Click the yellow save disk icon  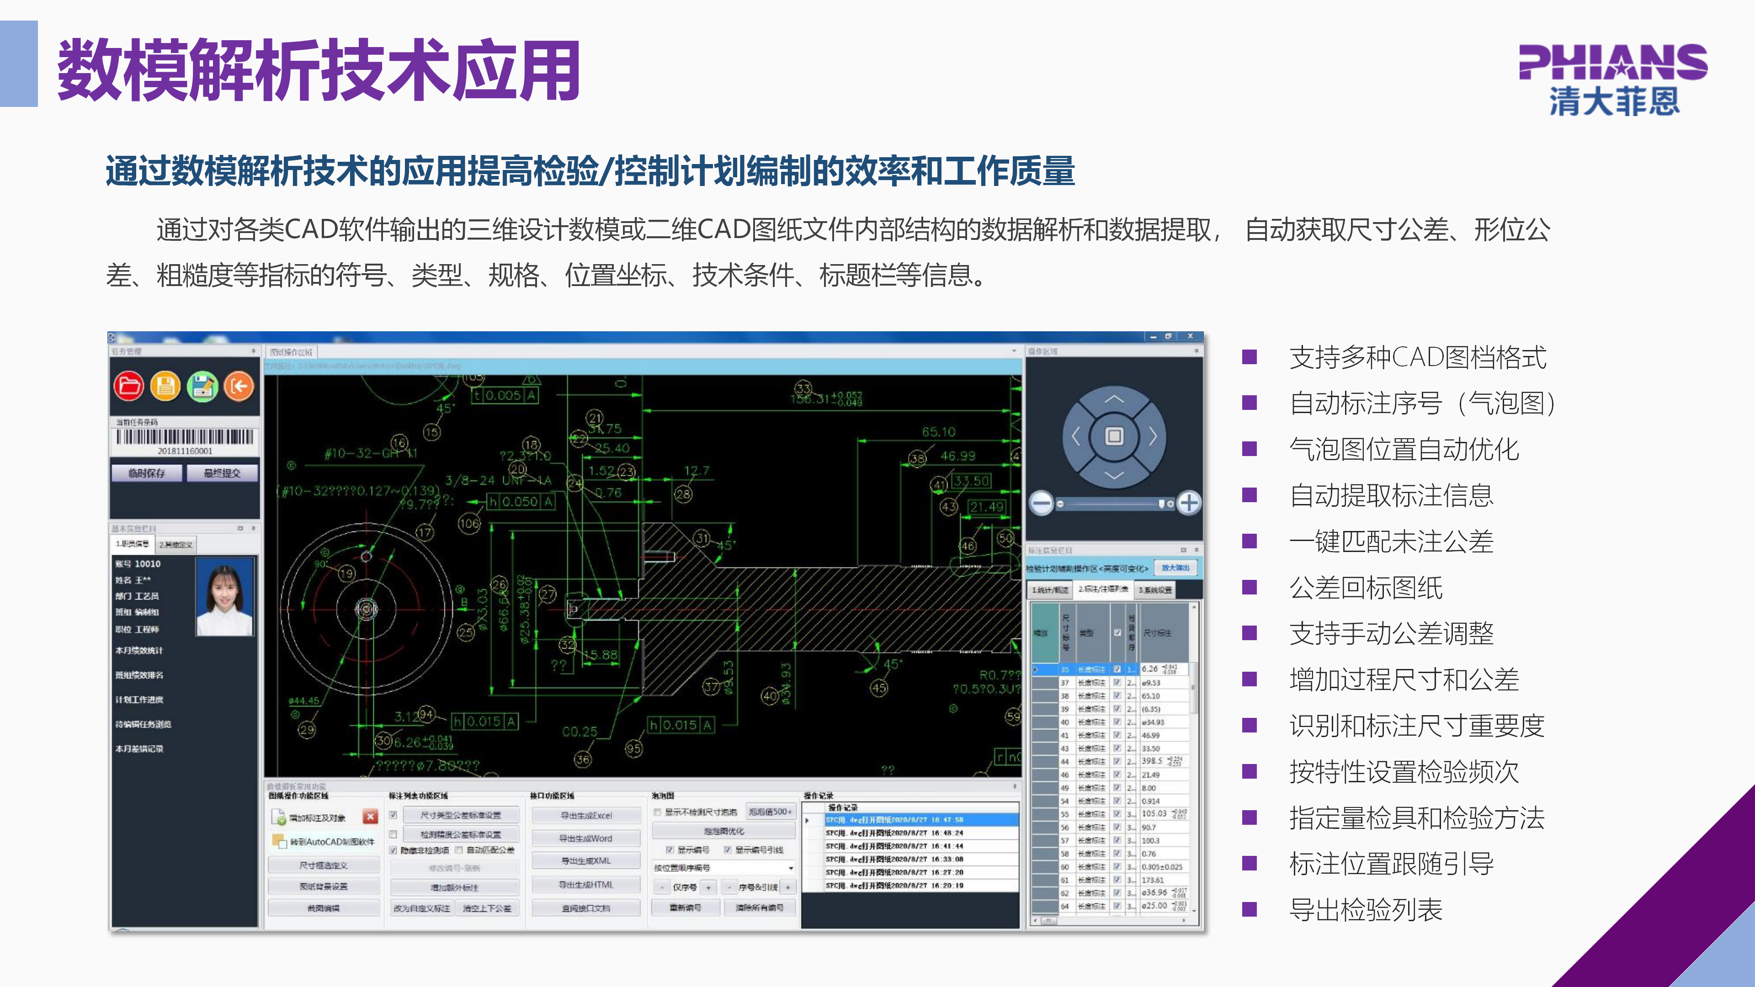coord(165,386)
